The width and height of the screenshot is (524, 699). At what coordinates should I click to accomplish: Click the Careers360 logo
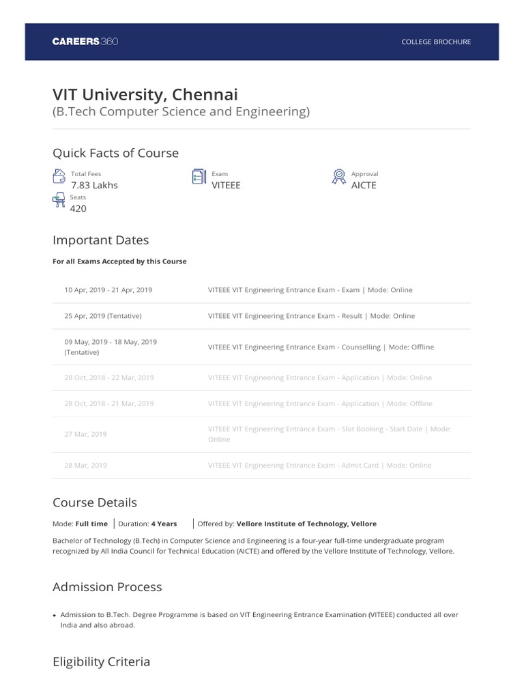coord(86,42)
